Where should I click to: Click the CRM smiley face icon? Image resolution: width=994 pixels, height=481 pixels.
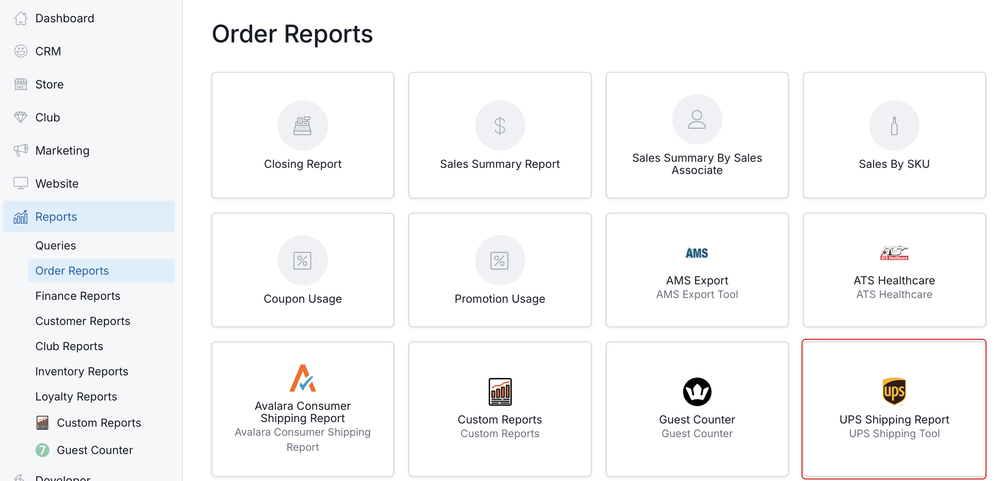pyautogui.click(x=20, y=51)
